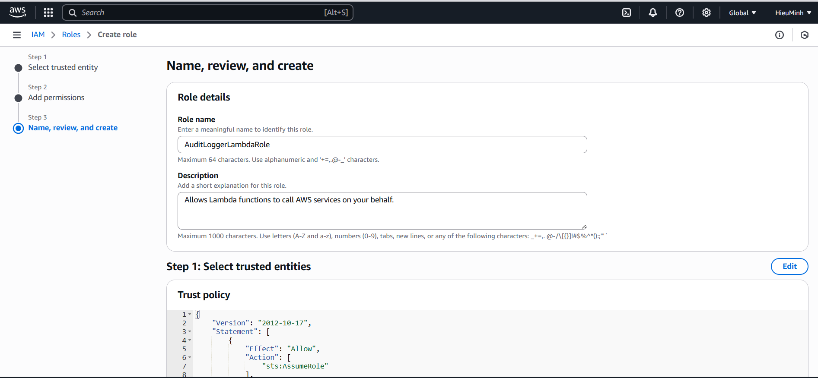Collapse line 1 fold arrow in trust policy
This screenshot has width=818, height=378.
tap(190, 314)
